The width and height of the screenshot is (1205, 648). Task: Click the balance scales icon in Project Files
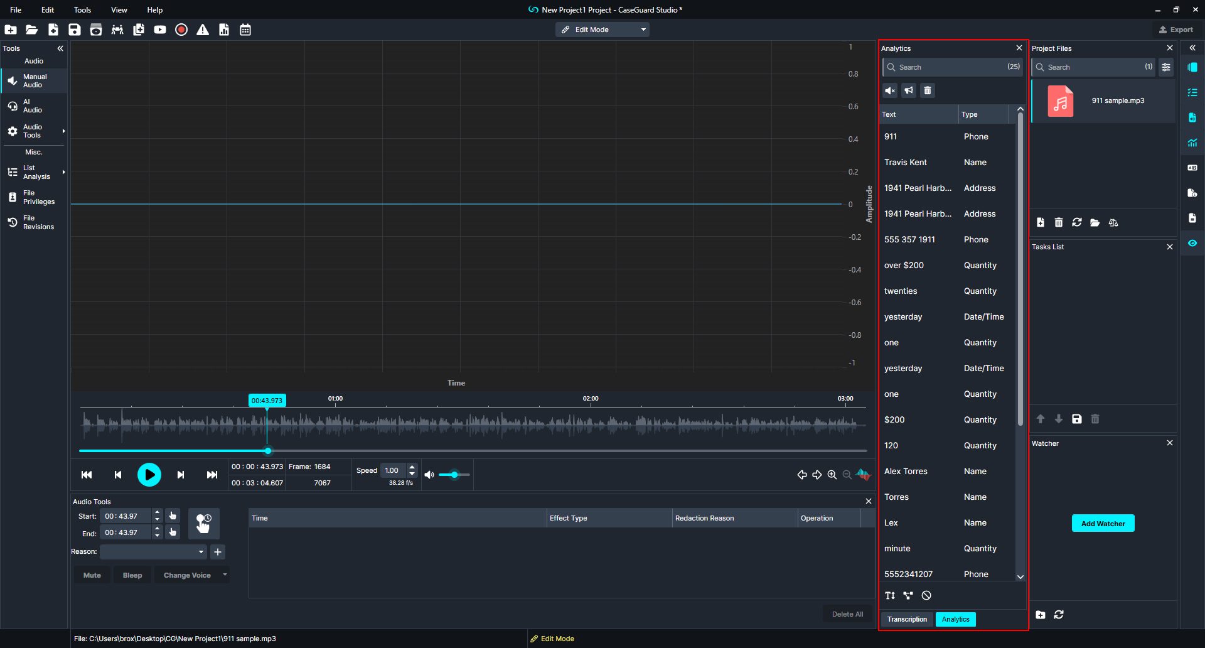tap(1113, 222)
